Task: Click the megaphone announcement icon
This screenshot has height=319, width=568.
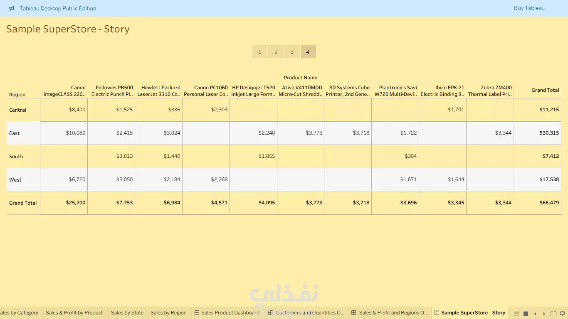Action: tap(12, 8)
